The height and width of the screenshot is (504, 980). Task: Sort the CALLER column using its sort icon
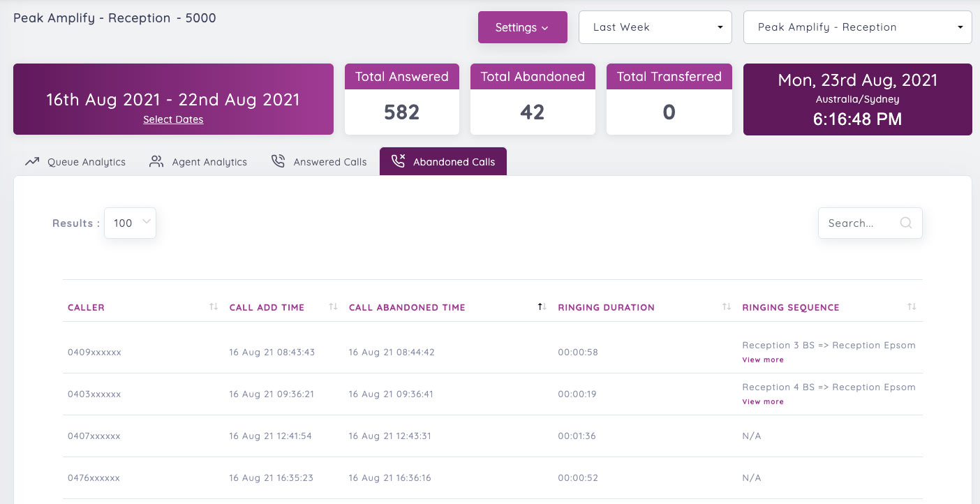[x=213, y=306]
